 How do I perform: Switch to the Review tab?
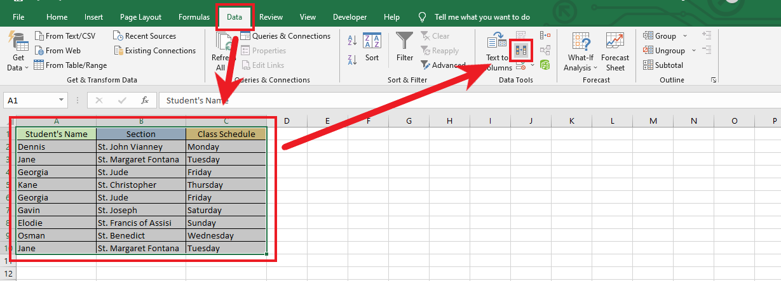tap(271, 17)
